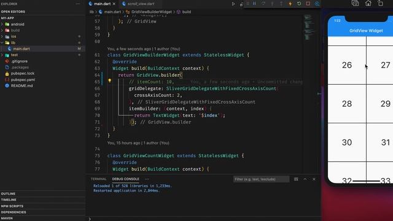Open pubspec.lock file
The height and width of the screenshot is (221, 393).
(x=42, y=74)
